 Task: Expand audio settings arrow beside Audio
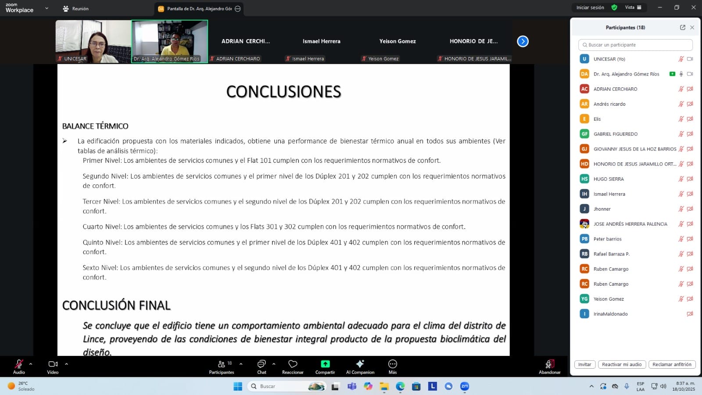(x=31, y=364)
